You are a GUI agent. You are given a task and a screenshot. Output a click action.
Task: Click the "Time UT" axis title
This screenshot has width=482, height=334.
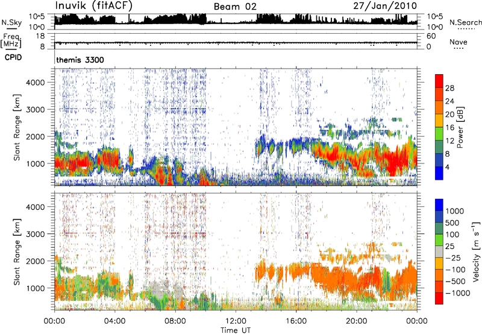(x=236, y=330)
